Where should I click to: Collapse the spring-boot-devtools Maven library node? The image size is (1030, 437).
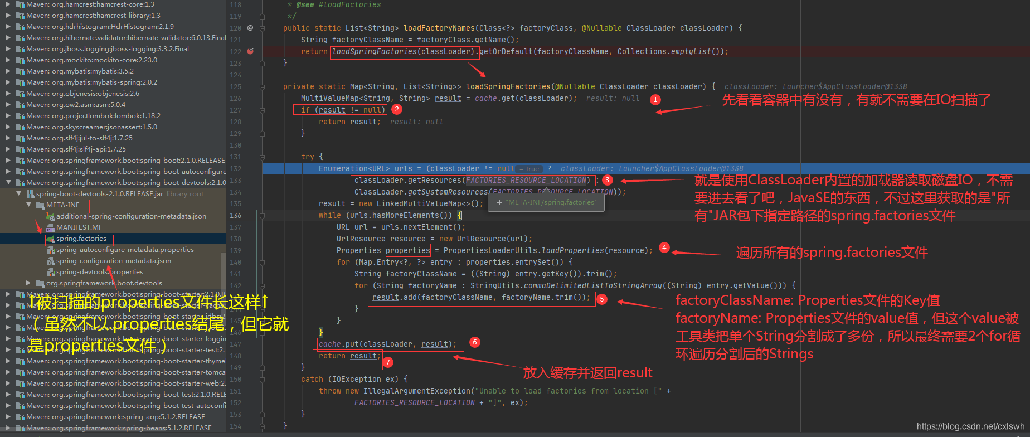pos(8,182)
